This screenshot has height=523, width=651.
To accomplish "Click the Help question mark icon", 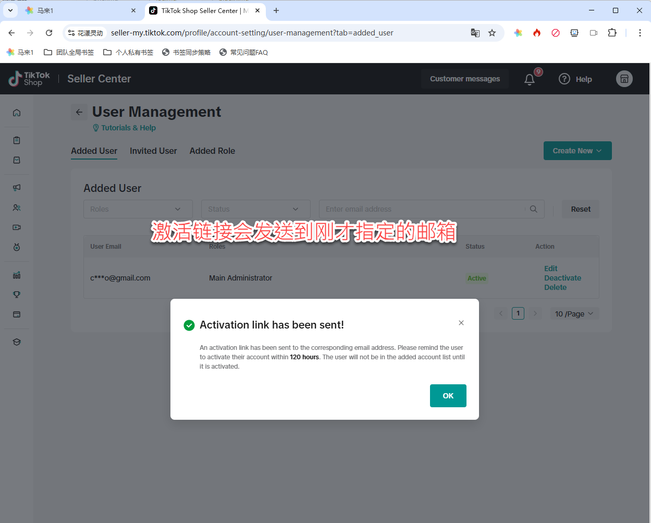I will coord(564,79).
